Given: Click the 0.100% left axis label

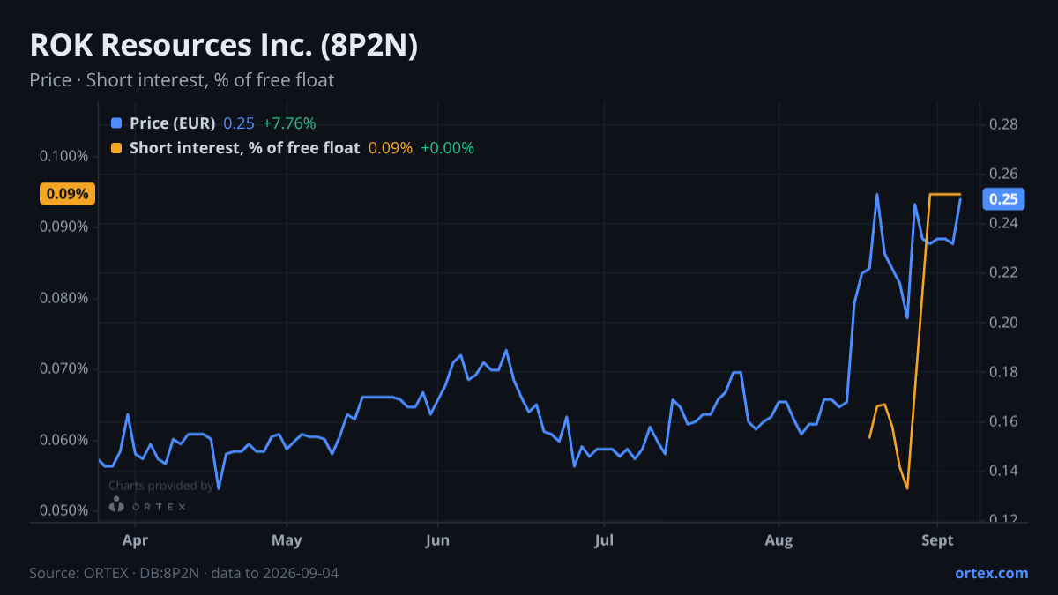Looking at the screenshot, I should [64, 157].
